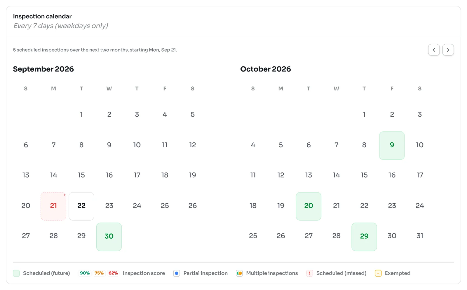Select October 20 scheduled inspection

pyautogui.click(x=309, y=206)
